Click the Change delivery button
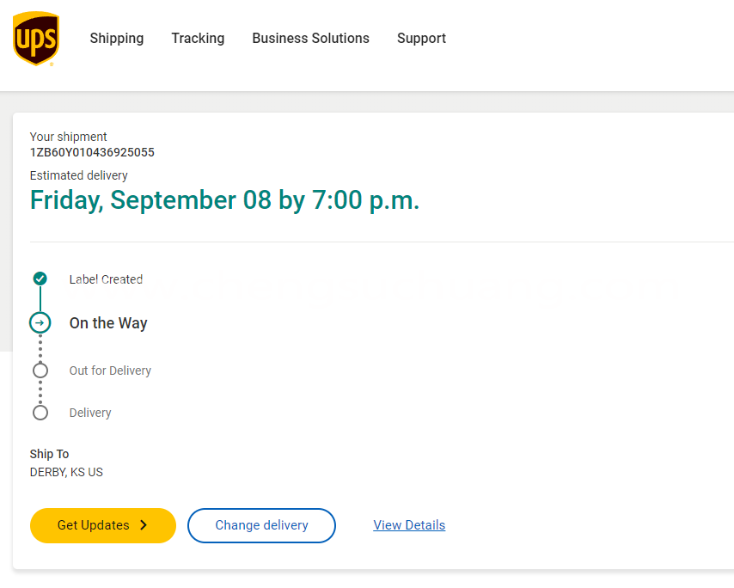The width and height of the screenshot is (734, 588). coord(261,525)
